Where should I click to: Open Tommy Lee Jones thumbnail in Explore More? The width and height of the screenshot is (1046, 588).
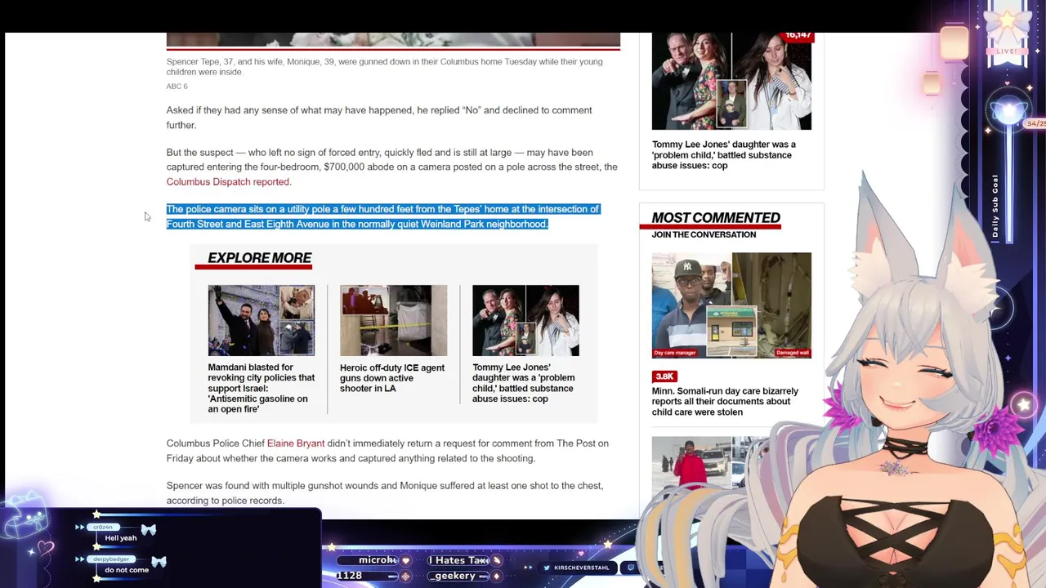[525, 320]
